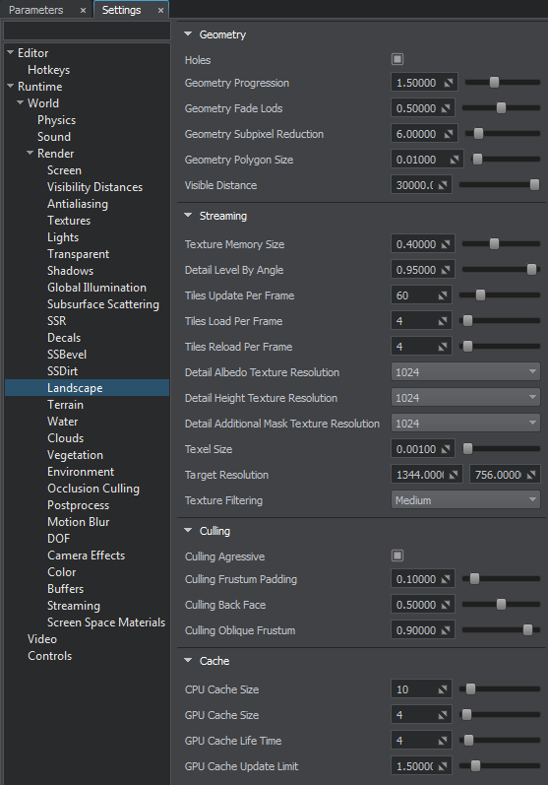Collapse the Geometry section
This screenshot has width=548, height=785.
coord(188,34)
